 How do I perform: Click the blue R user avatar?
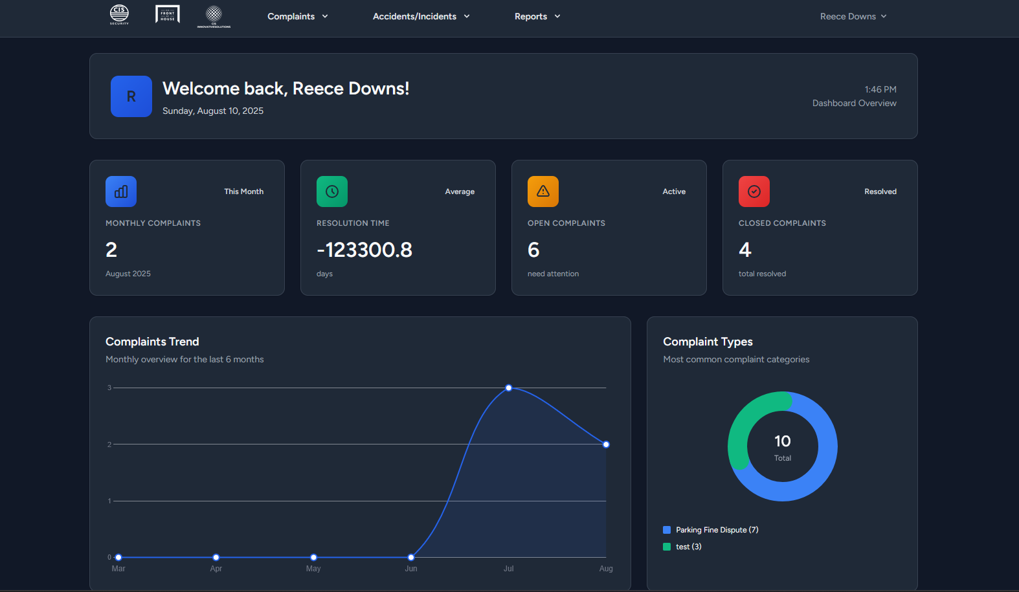point(131,96)
